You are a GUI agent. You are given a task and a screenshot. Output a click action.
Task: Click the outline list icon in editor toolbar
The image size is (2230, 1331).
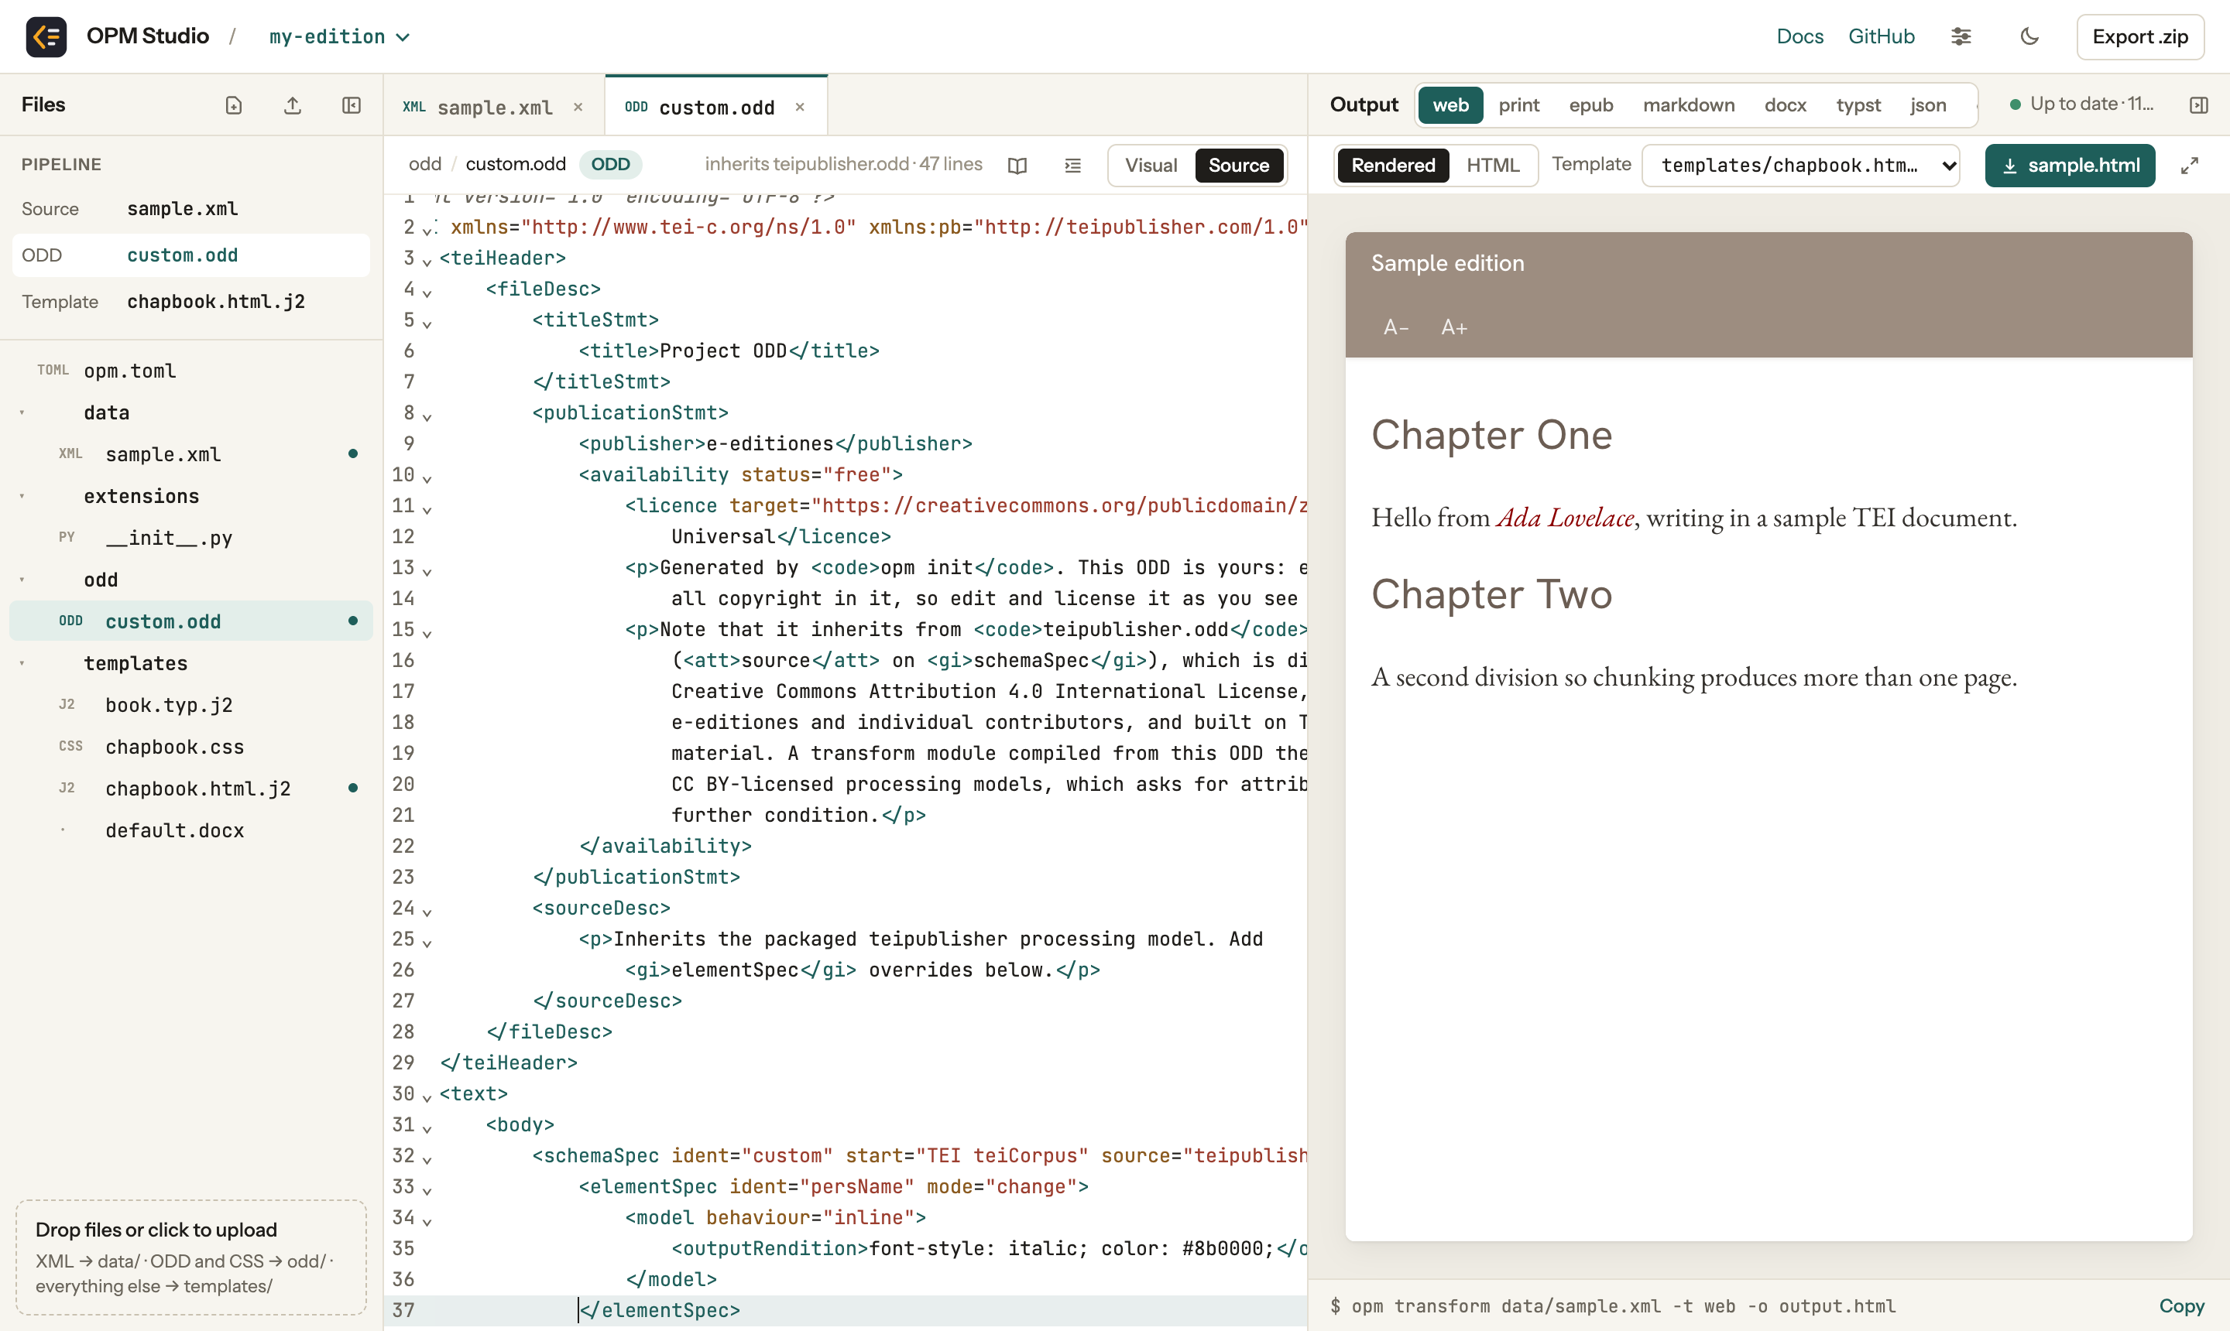[x=1072, y=165]
